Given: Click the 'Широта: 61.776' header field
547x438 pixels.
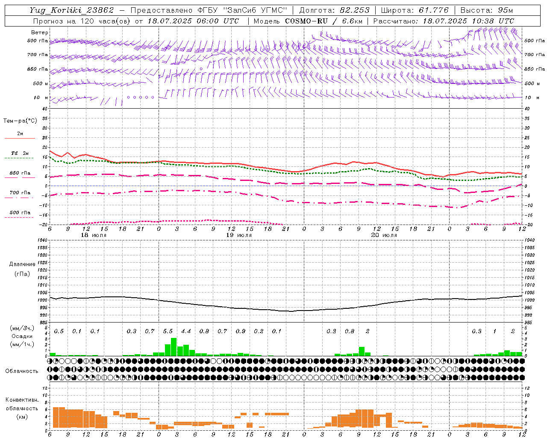Looking at the screenshot, I should [415, 10].
